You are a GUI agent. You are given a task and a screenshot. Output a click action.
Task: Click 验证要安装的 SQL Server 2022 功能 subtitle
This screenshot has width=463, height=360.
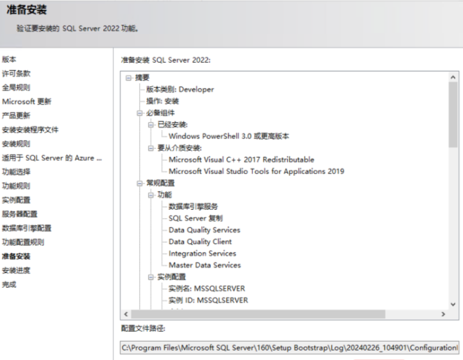[78, 28]
